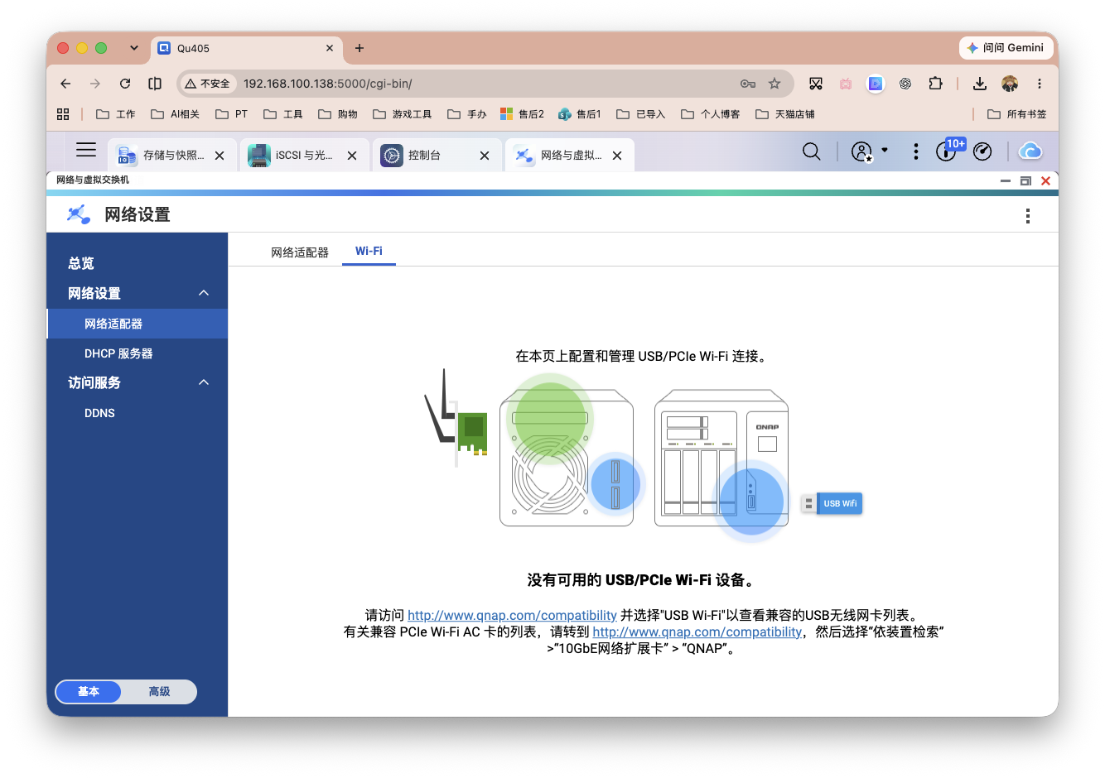Screen dimensions: 1105x778
Task: Collapse the 访问服务 sidebar section
Action: [204, 382]
